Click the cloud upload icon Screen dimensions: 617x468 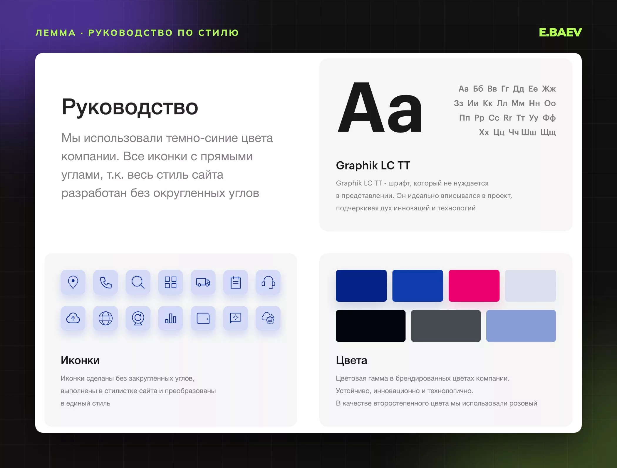coord(73,318)
